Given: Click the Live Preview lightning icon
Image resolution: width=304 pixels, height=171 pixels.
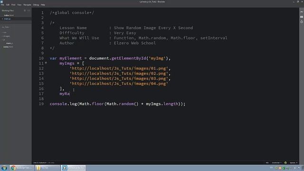Looking at the screenshot, I should [x=302, y=12].
